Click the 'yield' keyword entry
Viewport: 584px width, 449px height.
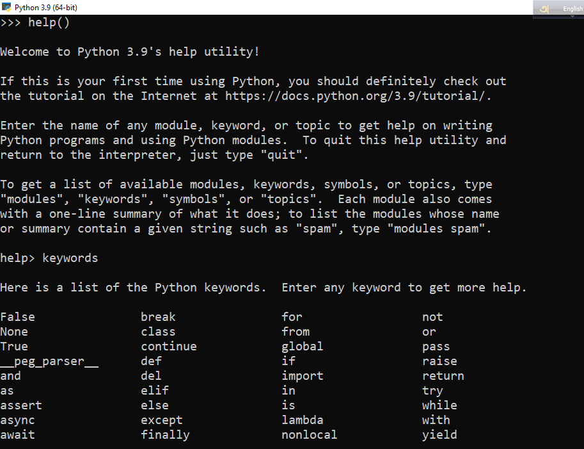439,435
